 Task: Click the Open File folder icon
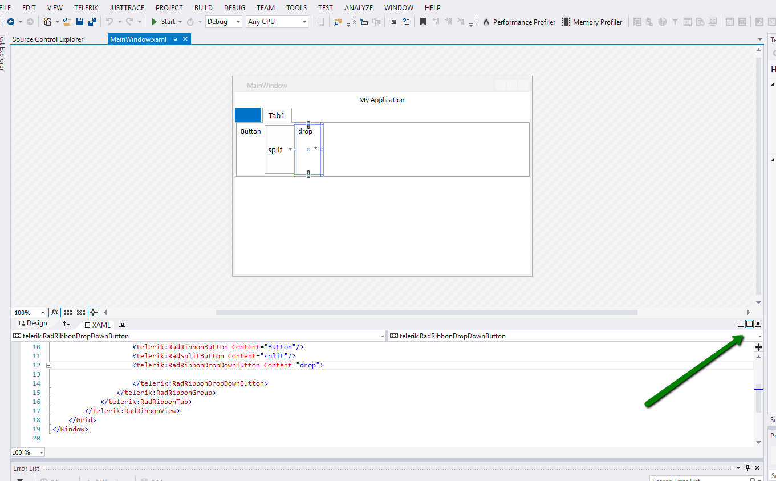coord(67,22)
